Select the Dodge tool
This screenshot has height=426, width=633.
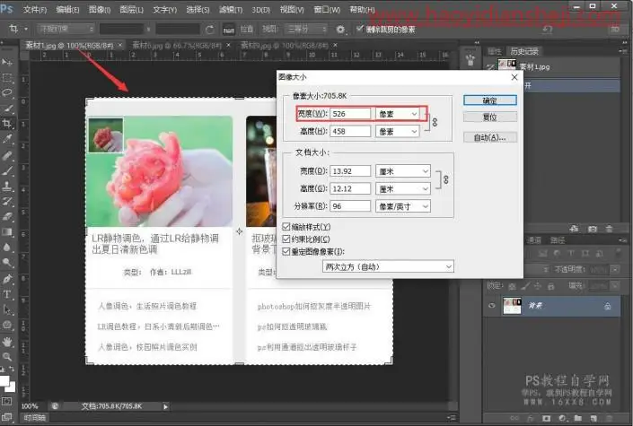[7, 263]
